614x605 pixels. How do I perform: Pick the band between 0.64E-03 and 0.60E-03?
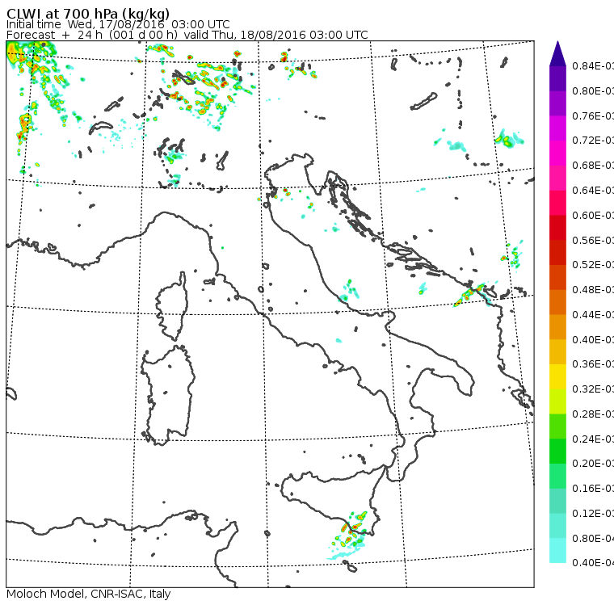point(557,203)
